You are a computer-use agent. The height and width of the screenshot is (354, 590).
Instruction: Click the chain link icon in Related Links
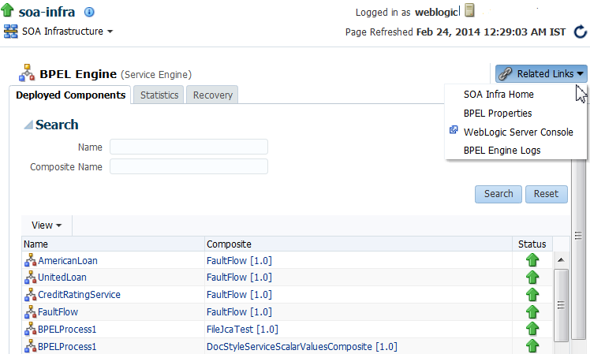coord(506,74)
